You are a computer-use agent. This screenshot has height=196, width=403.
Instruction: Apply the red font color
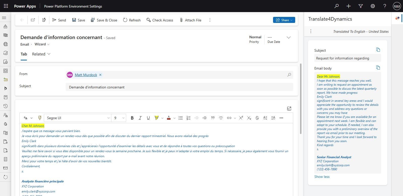(x=169, y=118)
